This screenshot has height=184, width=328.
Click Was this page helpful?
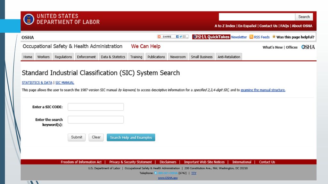[x=295, y=37]
